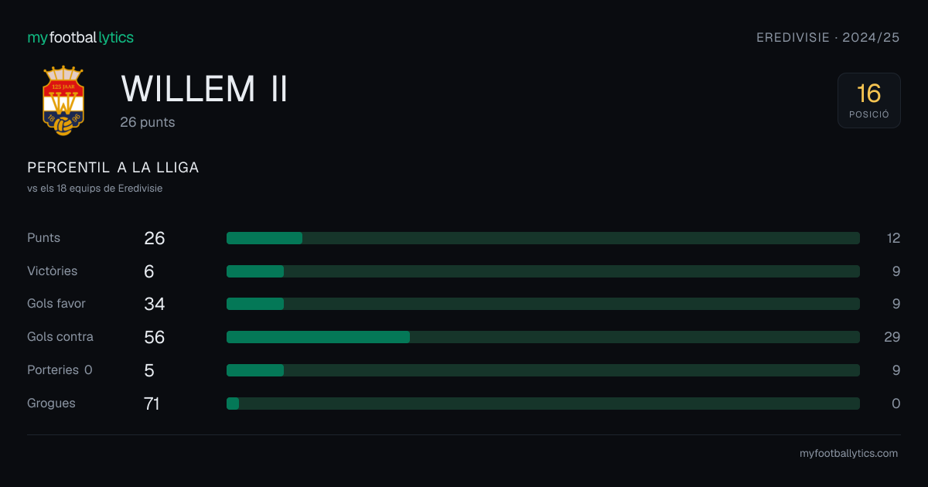Image resolution: width=928 pixels, height=487 pixels.
Task: Click the Porteries 0 percentile bar
Action: (x=543, y=370)
